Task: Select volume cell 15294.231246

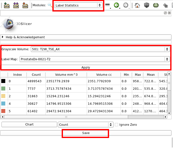Action: pos(66,96)
